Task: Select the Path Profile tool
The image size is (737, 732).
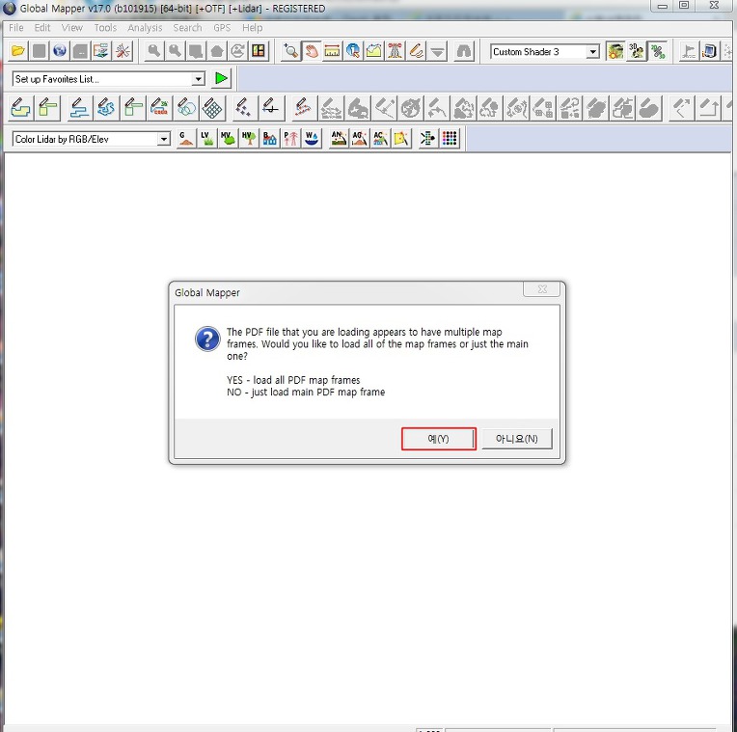Action: 373,51
